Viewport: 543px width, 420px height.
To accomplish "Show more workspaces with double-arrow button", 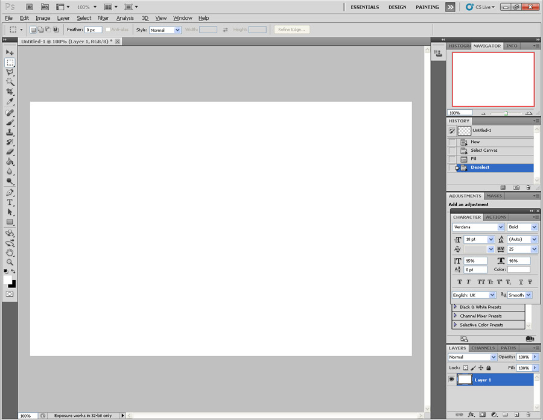I will point(450,7).
